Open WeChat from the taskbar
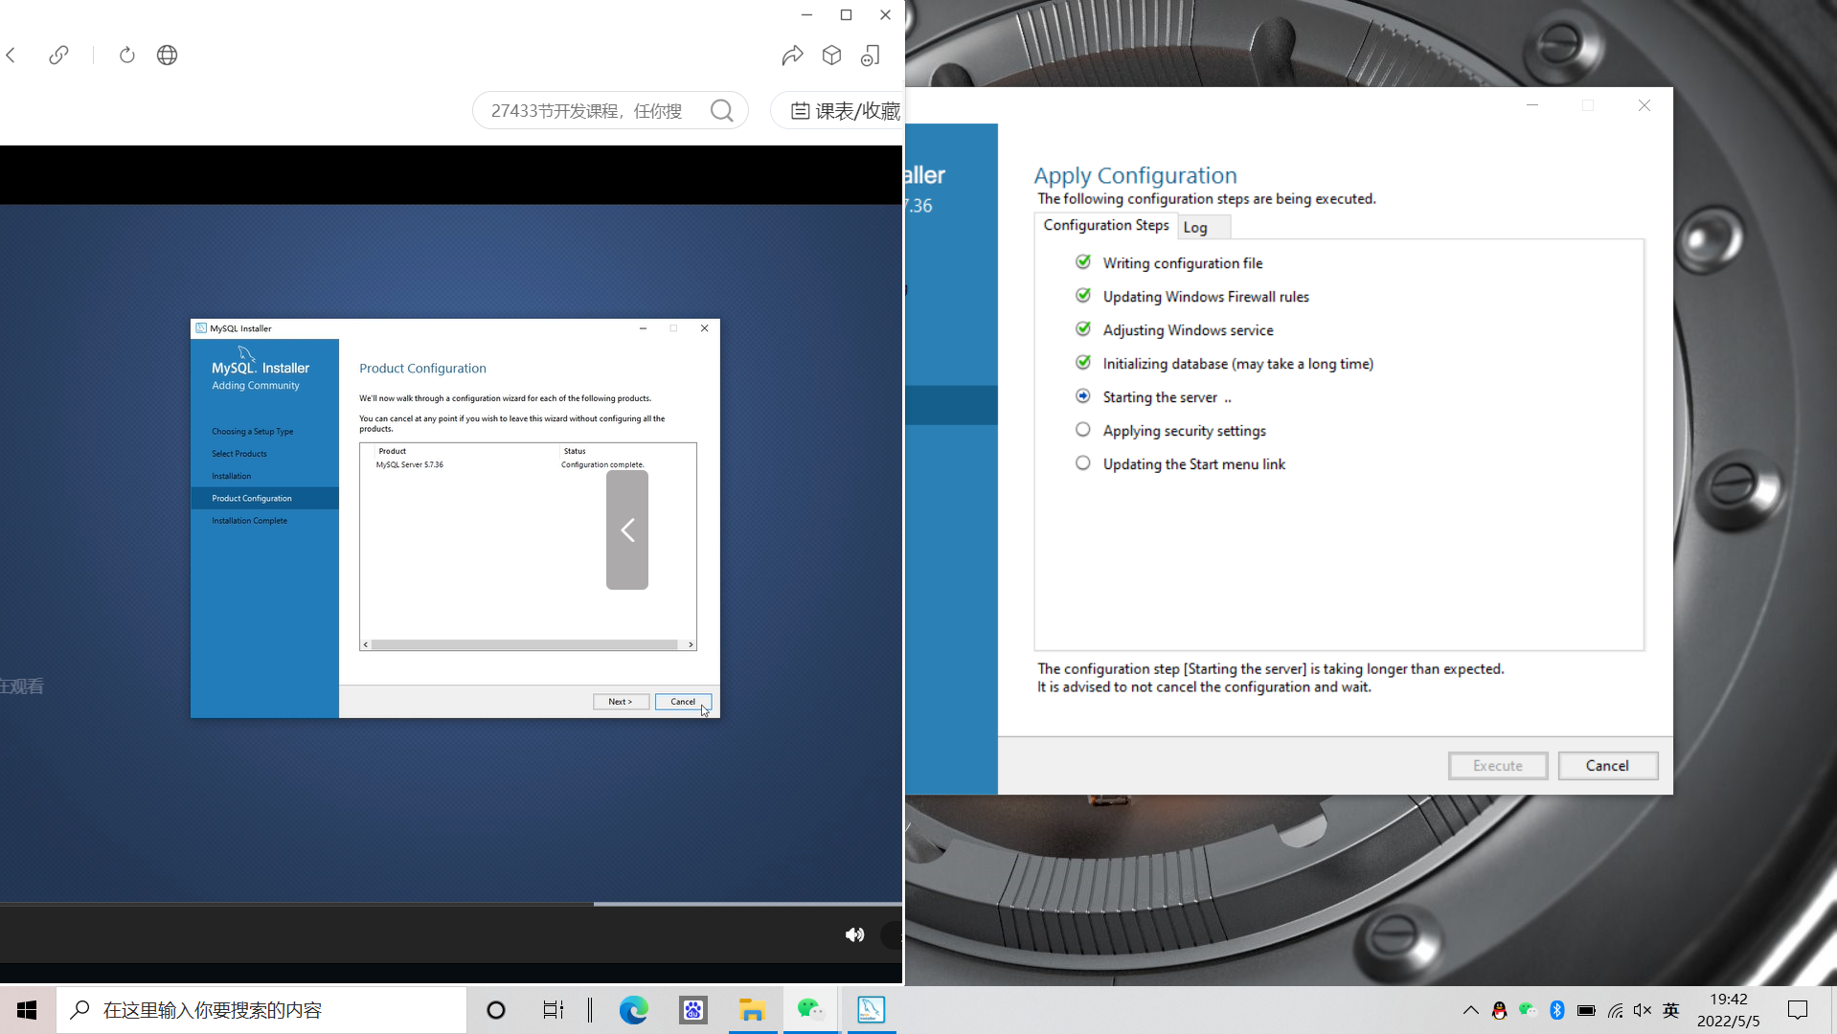Viewport: 1837px width, 1034px height. [x=811, y=1010]
